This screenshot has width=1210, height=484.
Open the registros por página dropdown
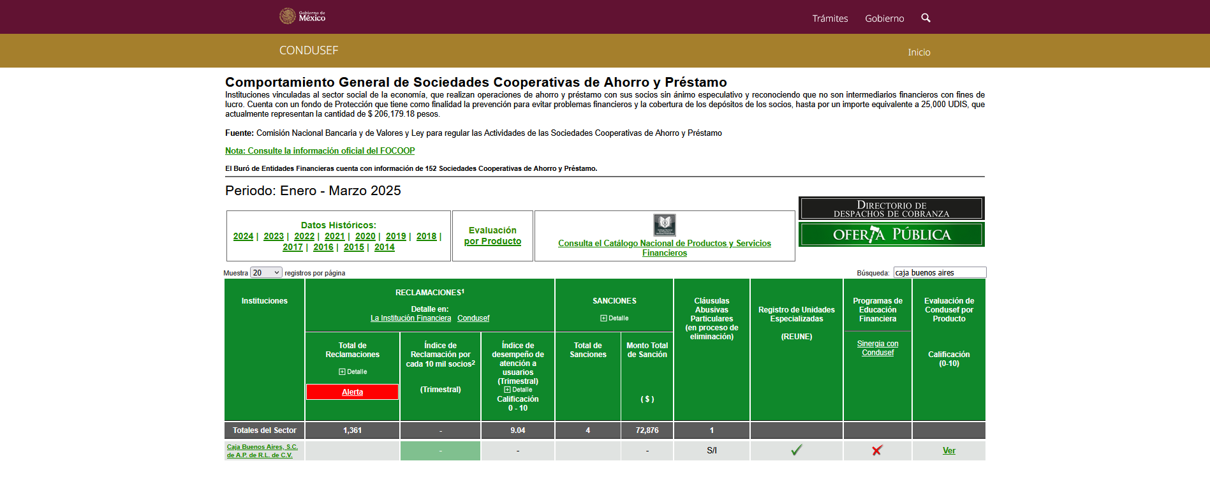pos(266,273)
